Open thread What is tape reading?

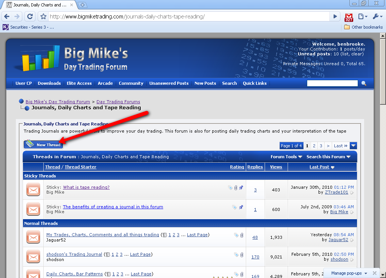click(86, 187)
